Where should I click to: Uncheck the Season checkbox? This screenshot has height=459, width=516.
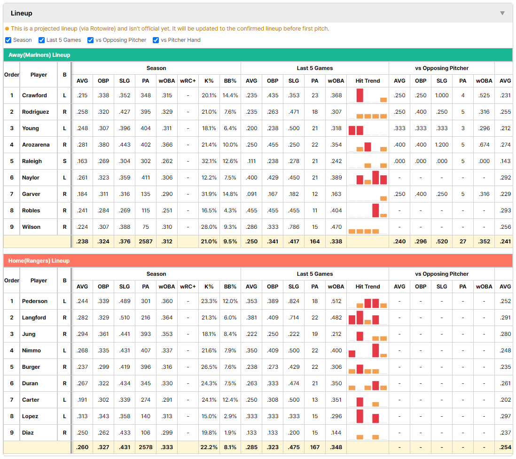(x=8, y=40)
